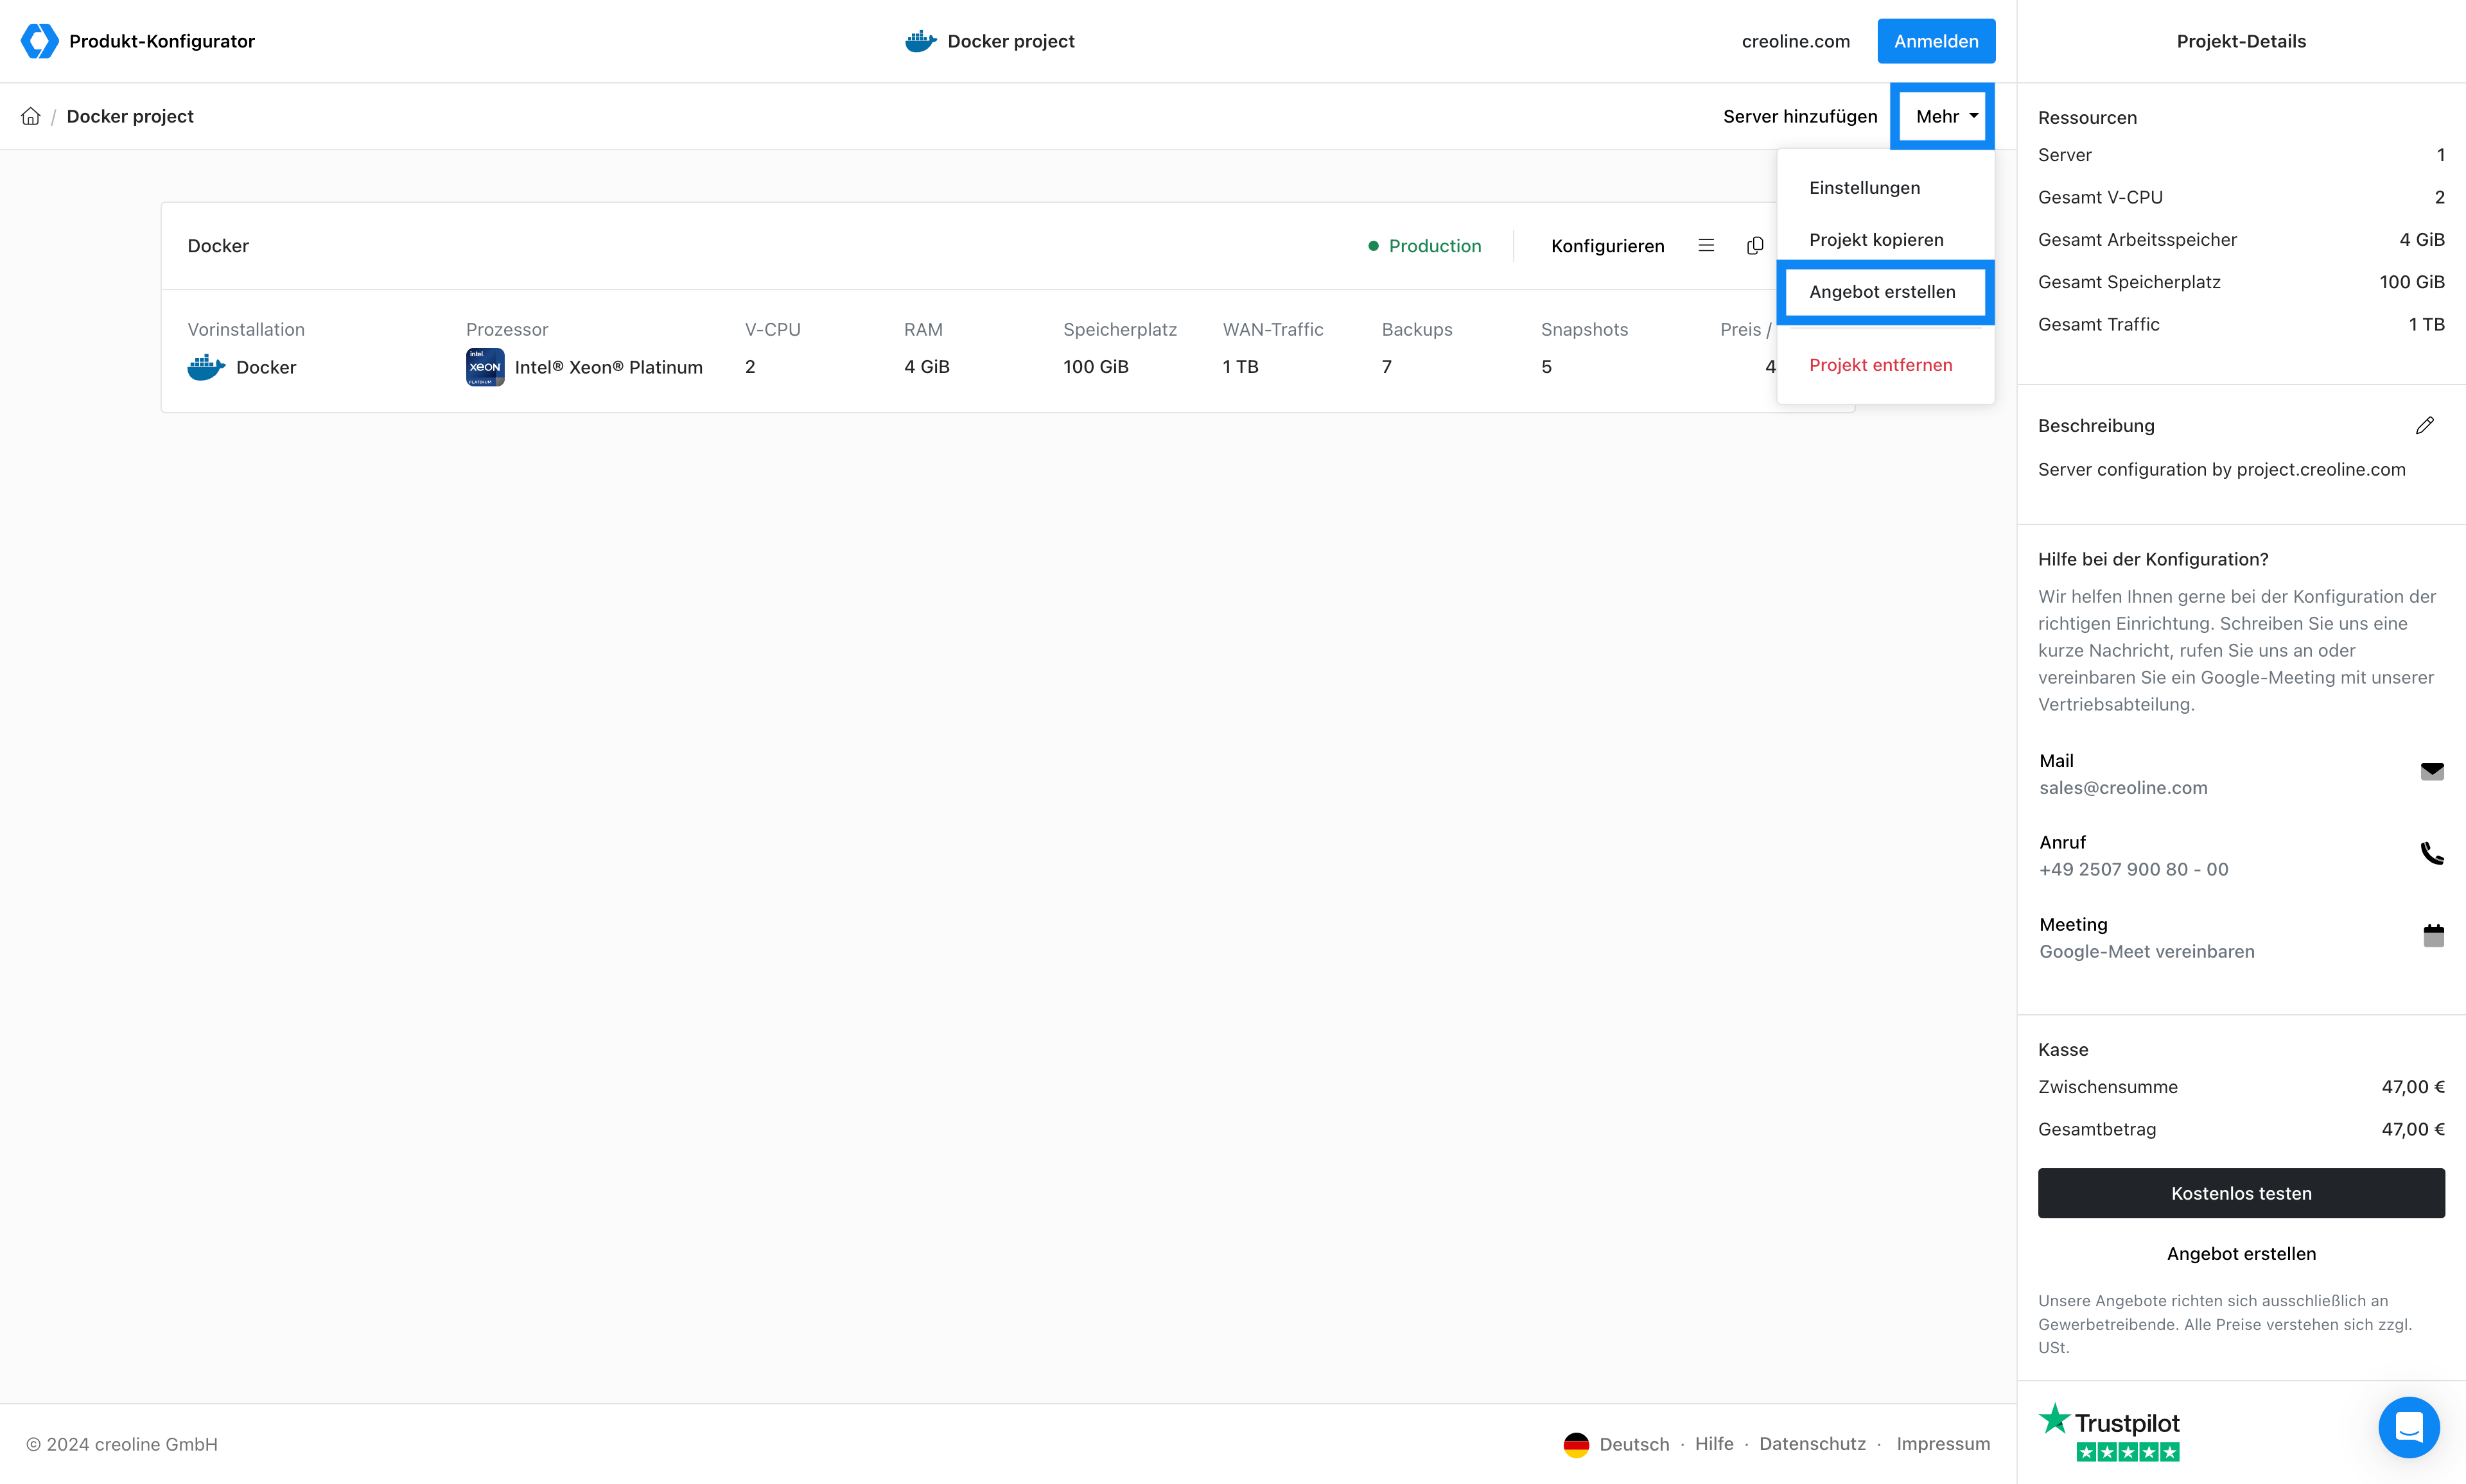This screenshot has width=2466, height=1484.
Task: Click the German flag icon
Action: 1577,1444
